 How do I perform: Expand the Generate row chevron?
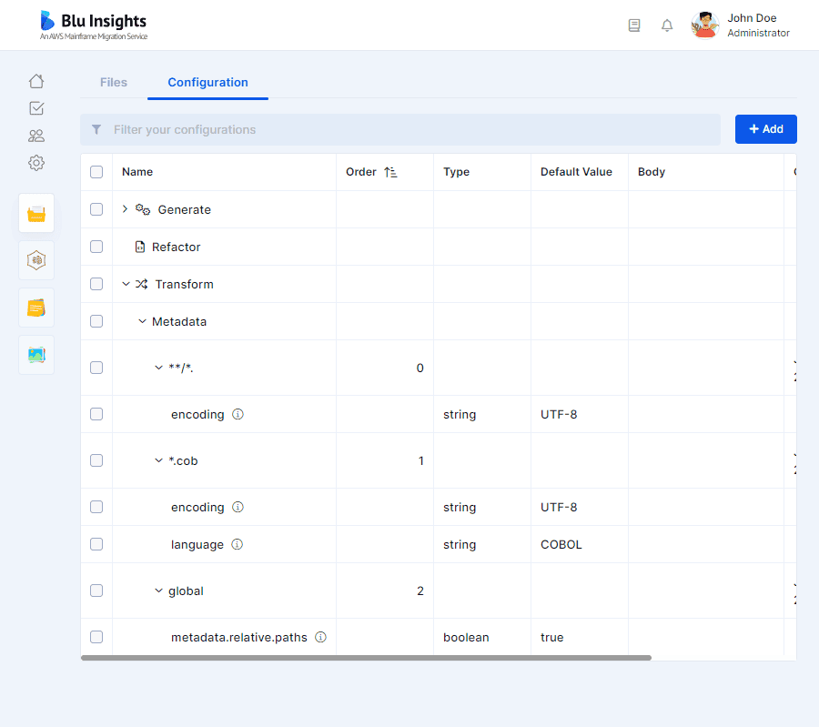click(125, 209)
